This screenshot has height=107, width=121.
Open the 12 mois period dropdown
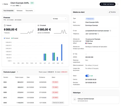point(59,19)
